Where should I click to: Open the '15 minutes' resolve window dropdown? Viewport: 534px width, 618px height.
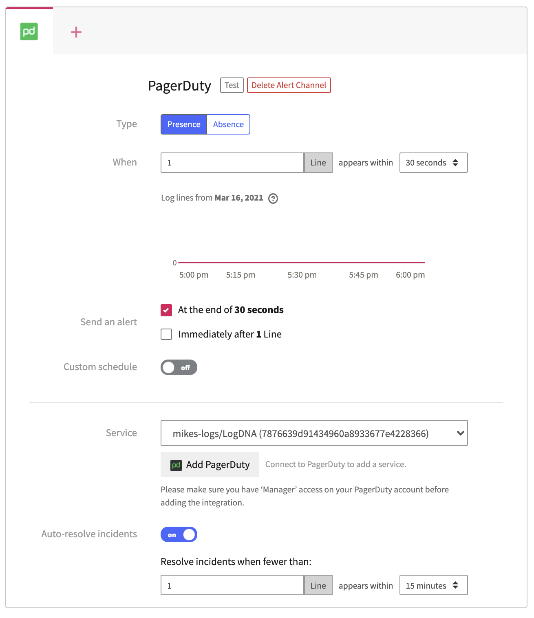coord(433,585)
